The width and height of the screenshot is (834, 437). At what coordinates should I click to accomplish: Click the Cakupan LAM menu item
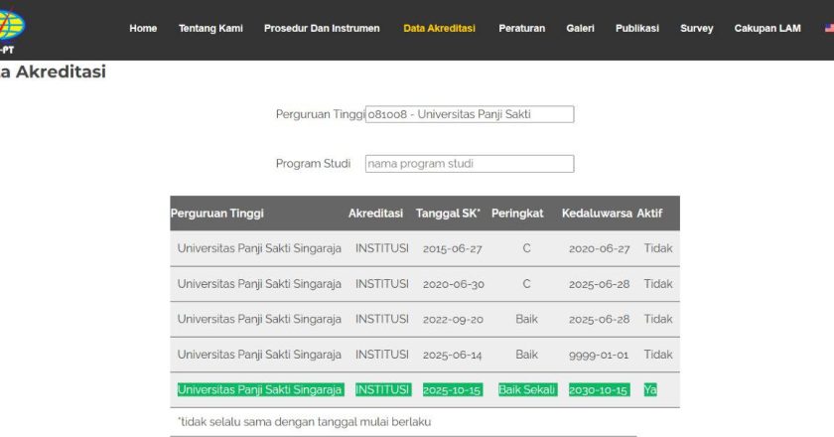[766, 29]
